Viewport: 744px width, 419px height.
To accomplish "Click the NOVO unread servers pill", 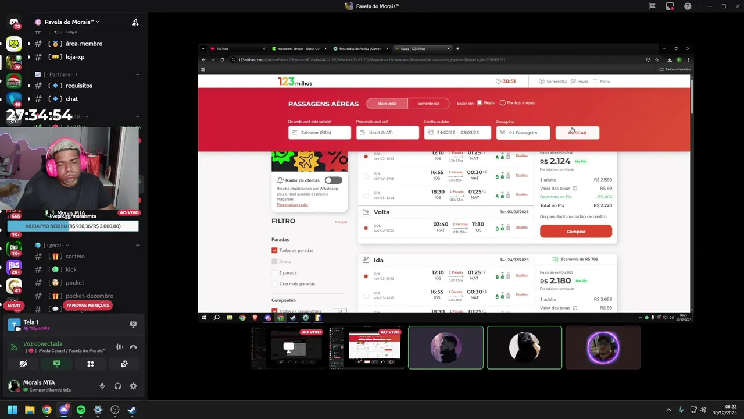I will pos(14,306).
